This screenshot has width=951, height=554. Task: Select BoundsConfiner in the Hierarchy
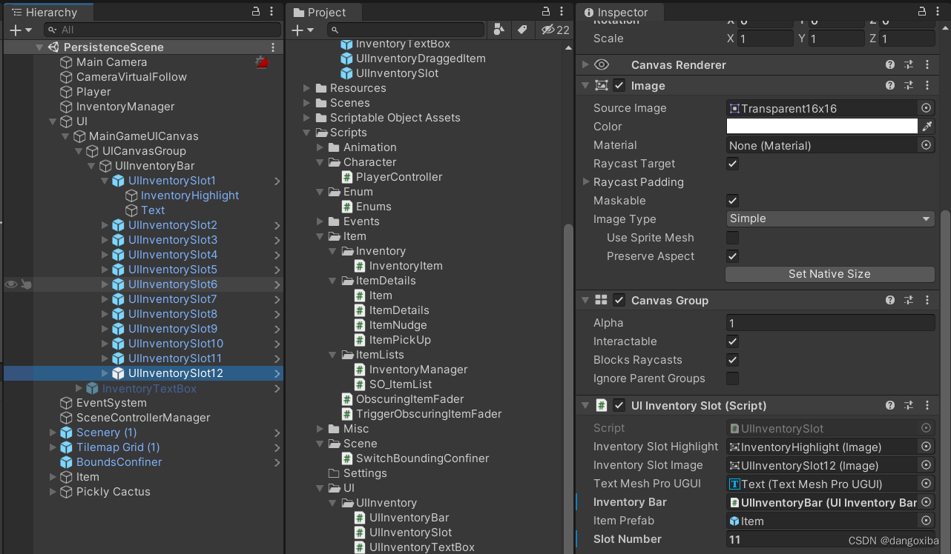(119, 462)
